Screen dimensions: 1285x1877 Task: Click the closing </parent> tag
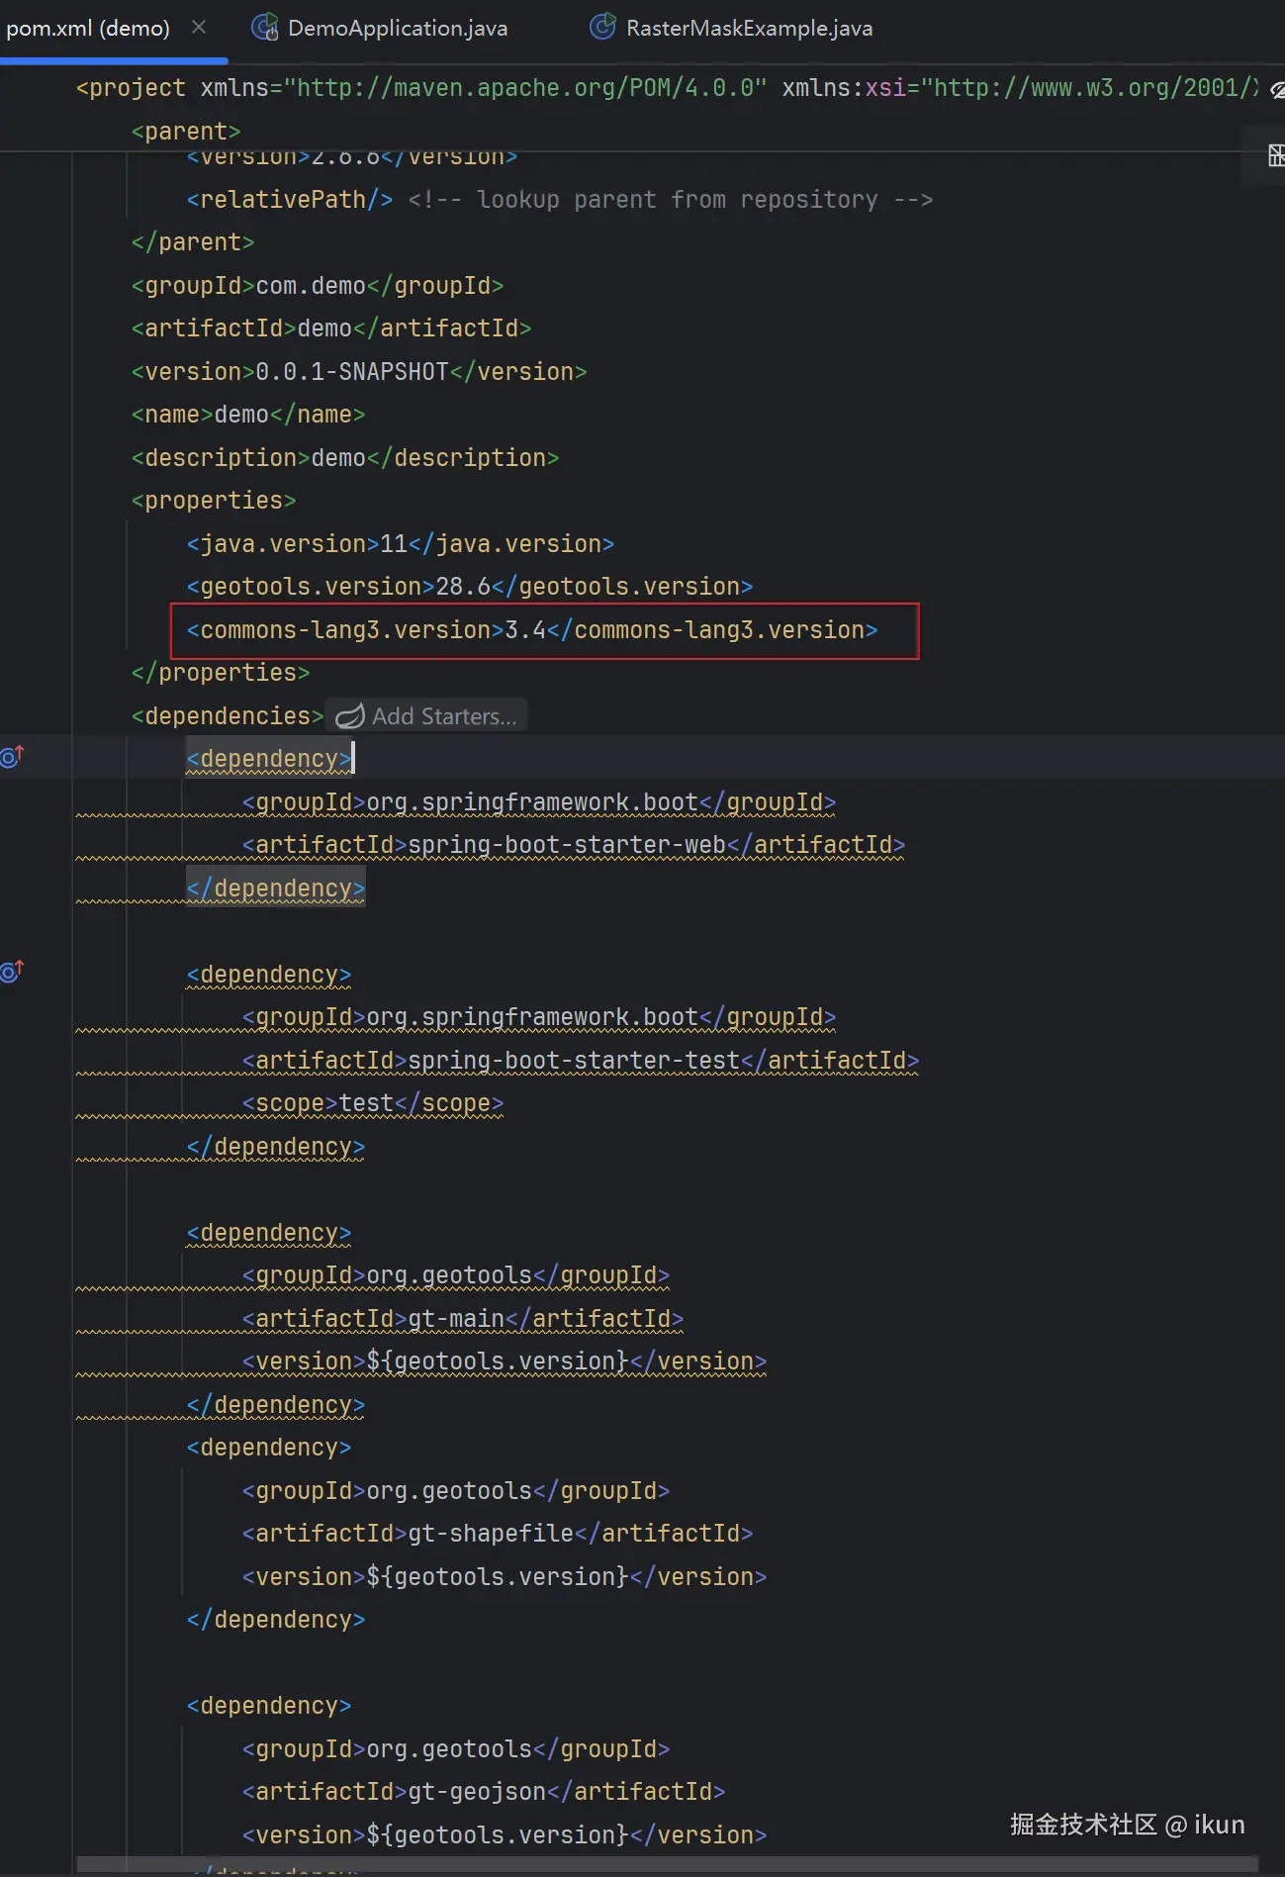tap(193, 242)
